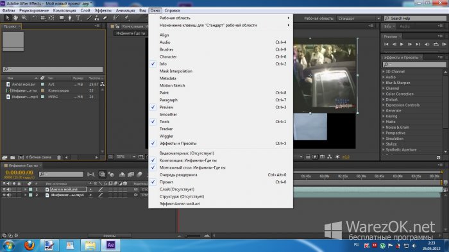
Task: Select the Zoom magnifier tool
Action: [24, 18]
